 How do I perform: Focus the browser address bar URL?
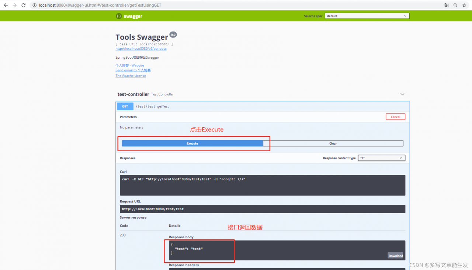100,5
